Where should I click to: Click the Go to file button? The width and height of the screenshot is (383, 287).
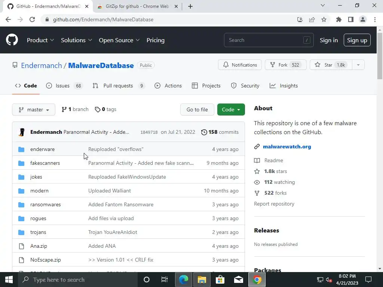(x=197, y=109)
